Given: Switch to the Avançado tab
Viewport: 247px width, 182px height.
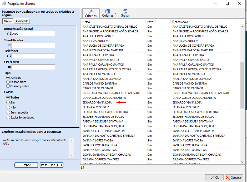Looking at the screenshot, I should point(22,21).
